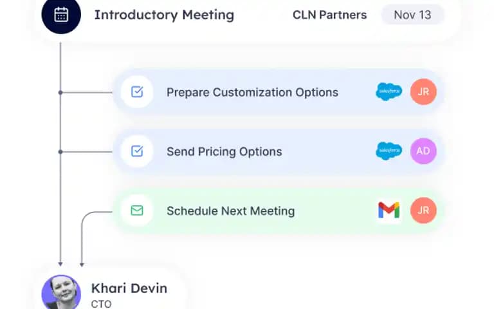Image resolution: width=494 pixels, height=309 pixels.
Task: Click Salesforce logo on Send Pricing Options
Action: pyautogui.click(x=389, y=151)
